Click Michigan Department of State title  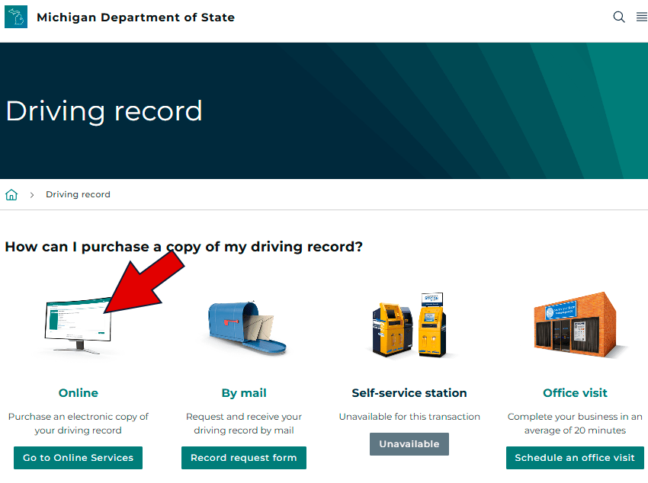click(136, 18)
